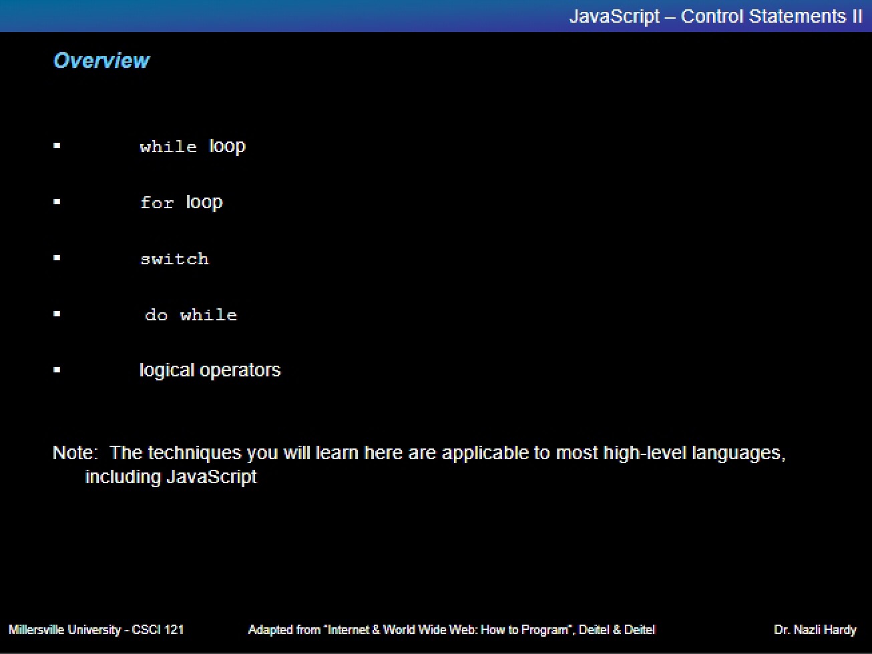Select the 'logical operators' bullet text

point(210,370)
